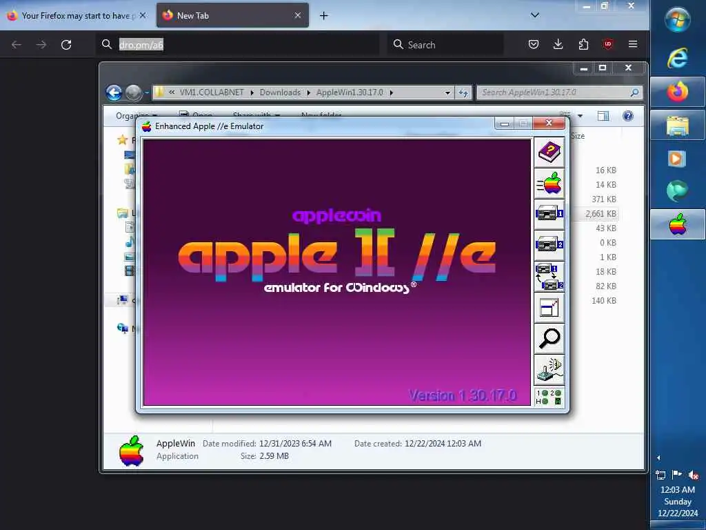Expand the arrow after Downloads breadcrumb
The image size is (706, 530).
click(x=308, y=92)
